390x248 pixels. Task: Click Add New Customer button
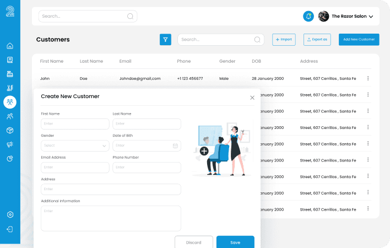[359, 40]
